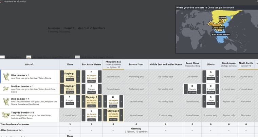
Task: Click the Siberia column header
Action: pos(211,64)
